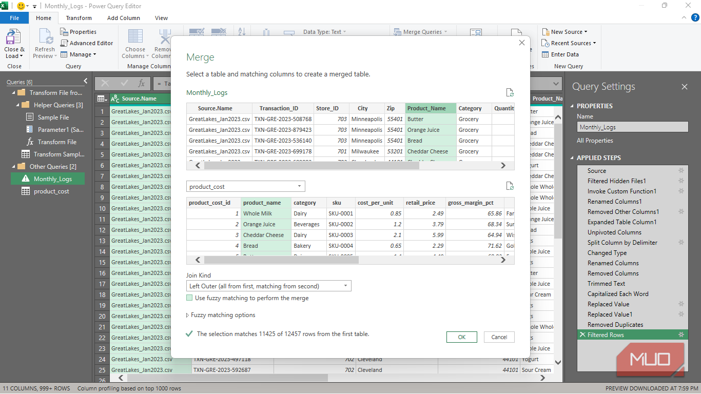The height and width of the screenshot is (394, 701).
Task: Collapse the PROPERTIES section
Action: coord(573,106)
